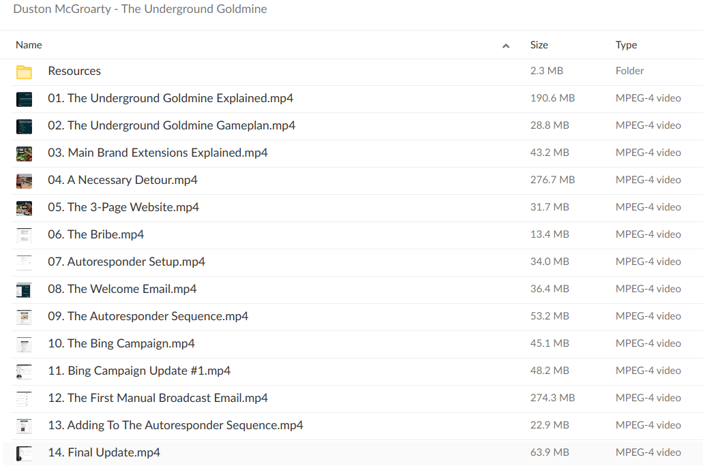Screen dimensions: 703x466
Task: Open 13. Adding To The Autoresponder Sequence.mp4
Action: click(175, 425)
